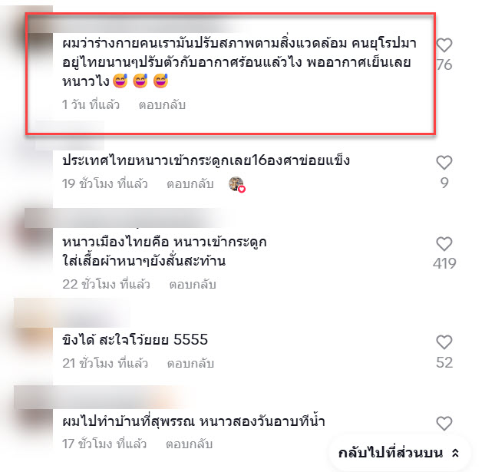Tap the heart beside the 16องศา comment

coord(444,163)
